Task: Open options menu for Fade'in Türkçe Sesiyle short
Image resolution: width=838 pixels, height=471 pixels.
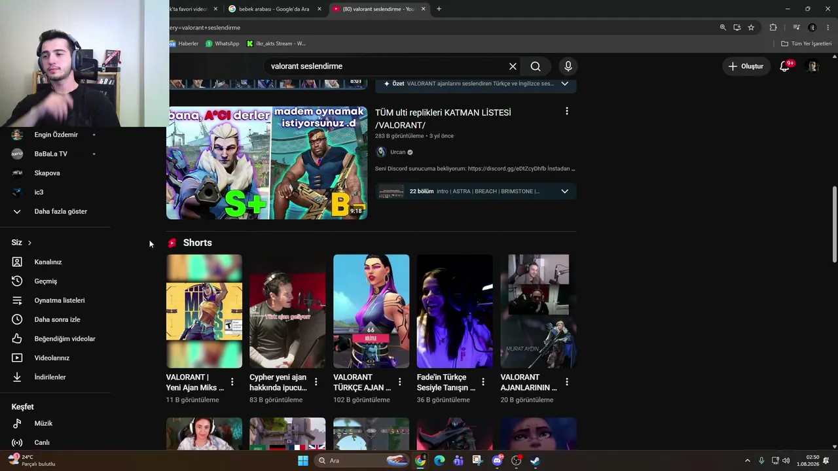Action: (483, 382)
